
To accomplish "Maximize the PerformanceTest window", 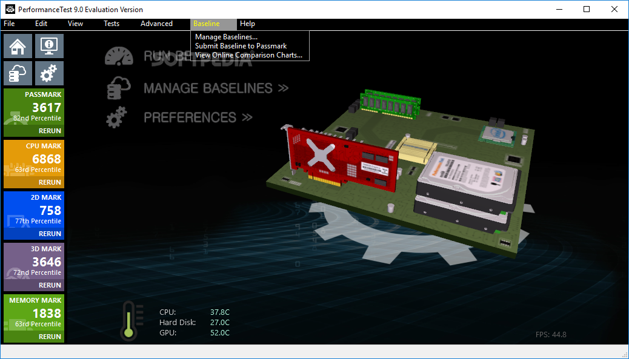I will [x=587, y=9].
